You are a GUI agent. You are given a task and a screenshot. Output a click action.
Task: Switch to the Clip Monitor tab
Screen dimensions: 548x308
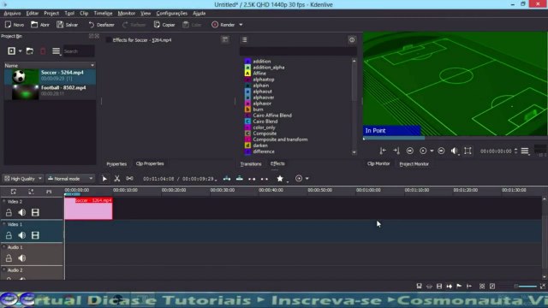tap(378, 163)
